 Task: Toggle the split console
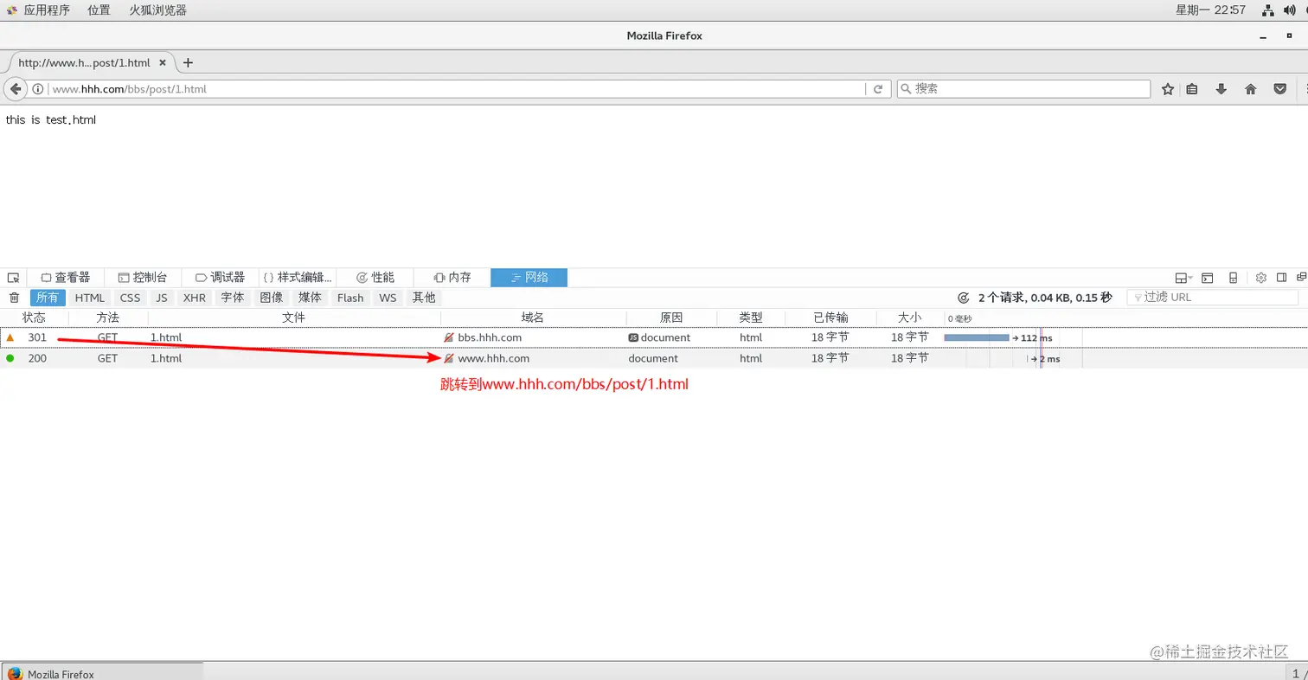pyautogui.click(x=1207, y=278)
